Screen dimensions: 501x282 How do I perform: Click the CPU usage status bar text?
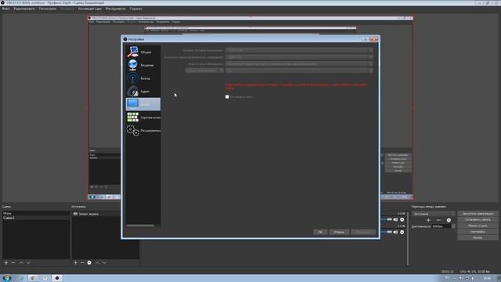pos(475,272)
